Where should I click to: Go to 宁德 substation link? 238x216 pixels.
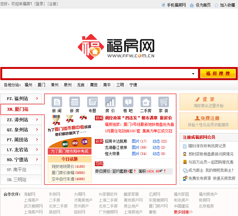coord(133,85)
